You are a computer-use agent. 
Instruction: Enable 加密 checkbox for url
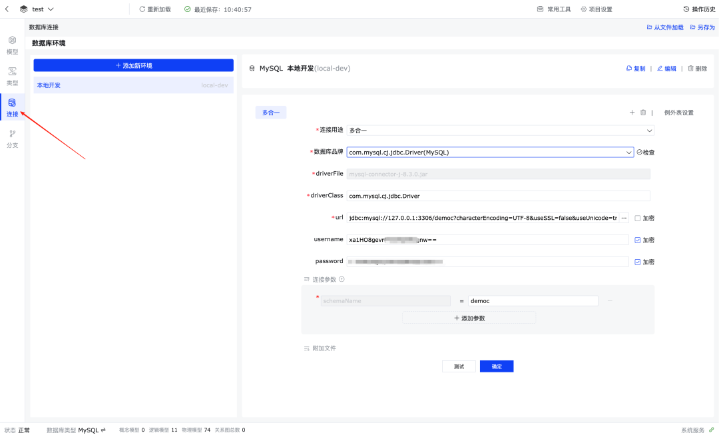[637, 218]
